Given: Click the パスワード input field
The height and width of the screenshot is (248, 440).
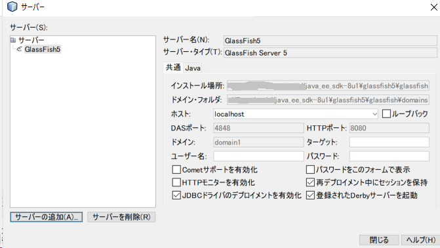Looking at the screenshot, I should pyautogui.click(x=390, y=156).
